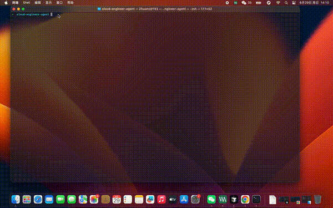
Task: Open the View (显示) menu
Action: coord(49,3)
